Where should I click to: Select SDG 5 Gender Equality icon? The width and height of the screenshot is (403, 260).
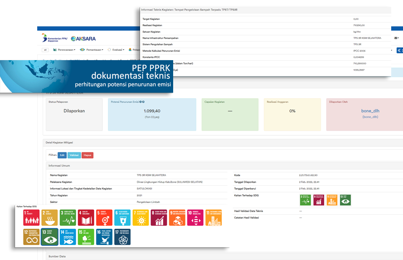pyautogui.click(x=104, y=217)
